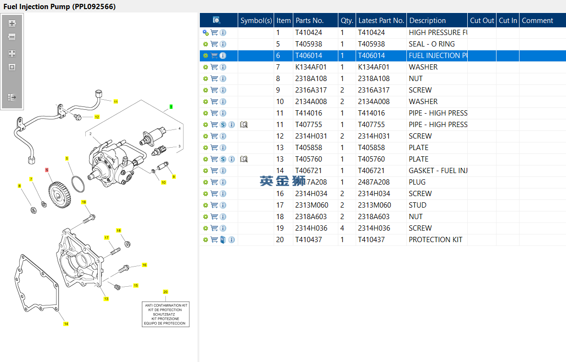Open the search icon in the table header
The height and width of the screenshot is (362, 566).
pos(217,20)
